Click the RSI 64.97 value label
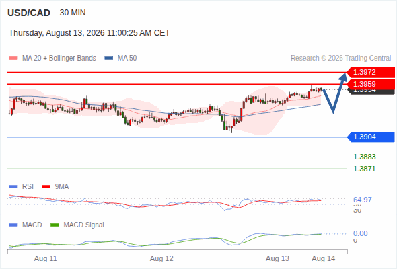Screen dimensions: 397x269 (x=363, y=200)
